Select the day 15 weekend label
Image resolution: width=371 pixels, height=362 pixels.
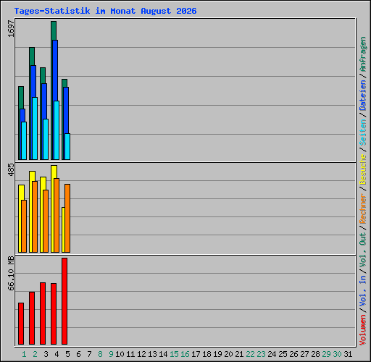(x=174, y=354)
